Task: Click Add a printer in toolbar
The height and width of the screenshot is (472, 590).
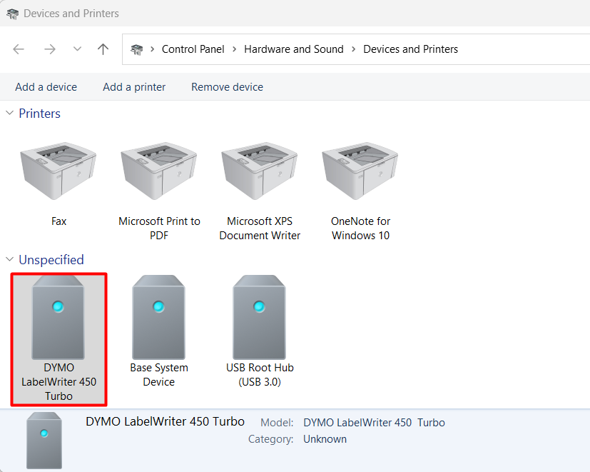Action: coord(134,87)
